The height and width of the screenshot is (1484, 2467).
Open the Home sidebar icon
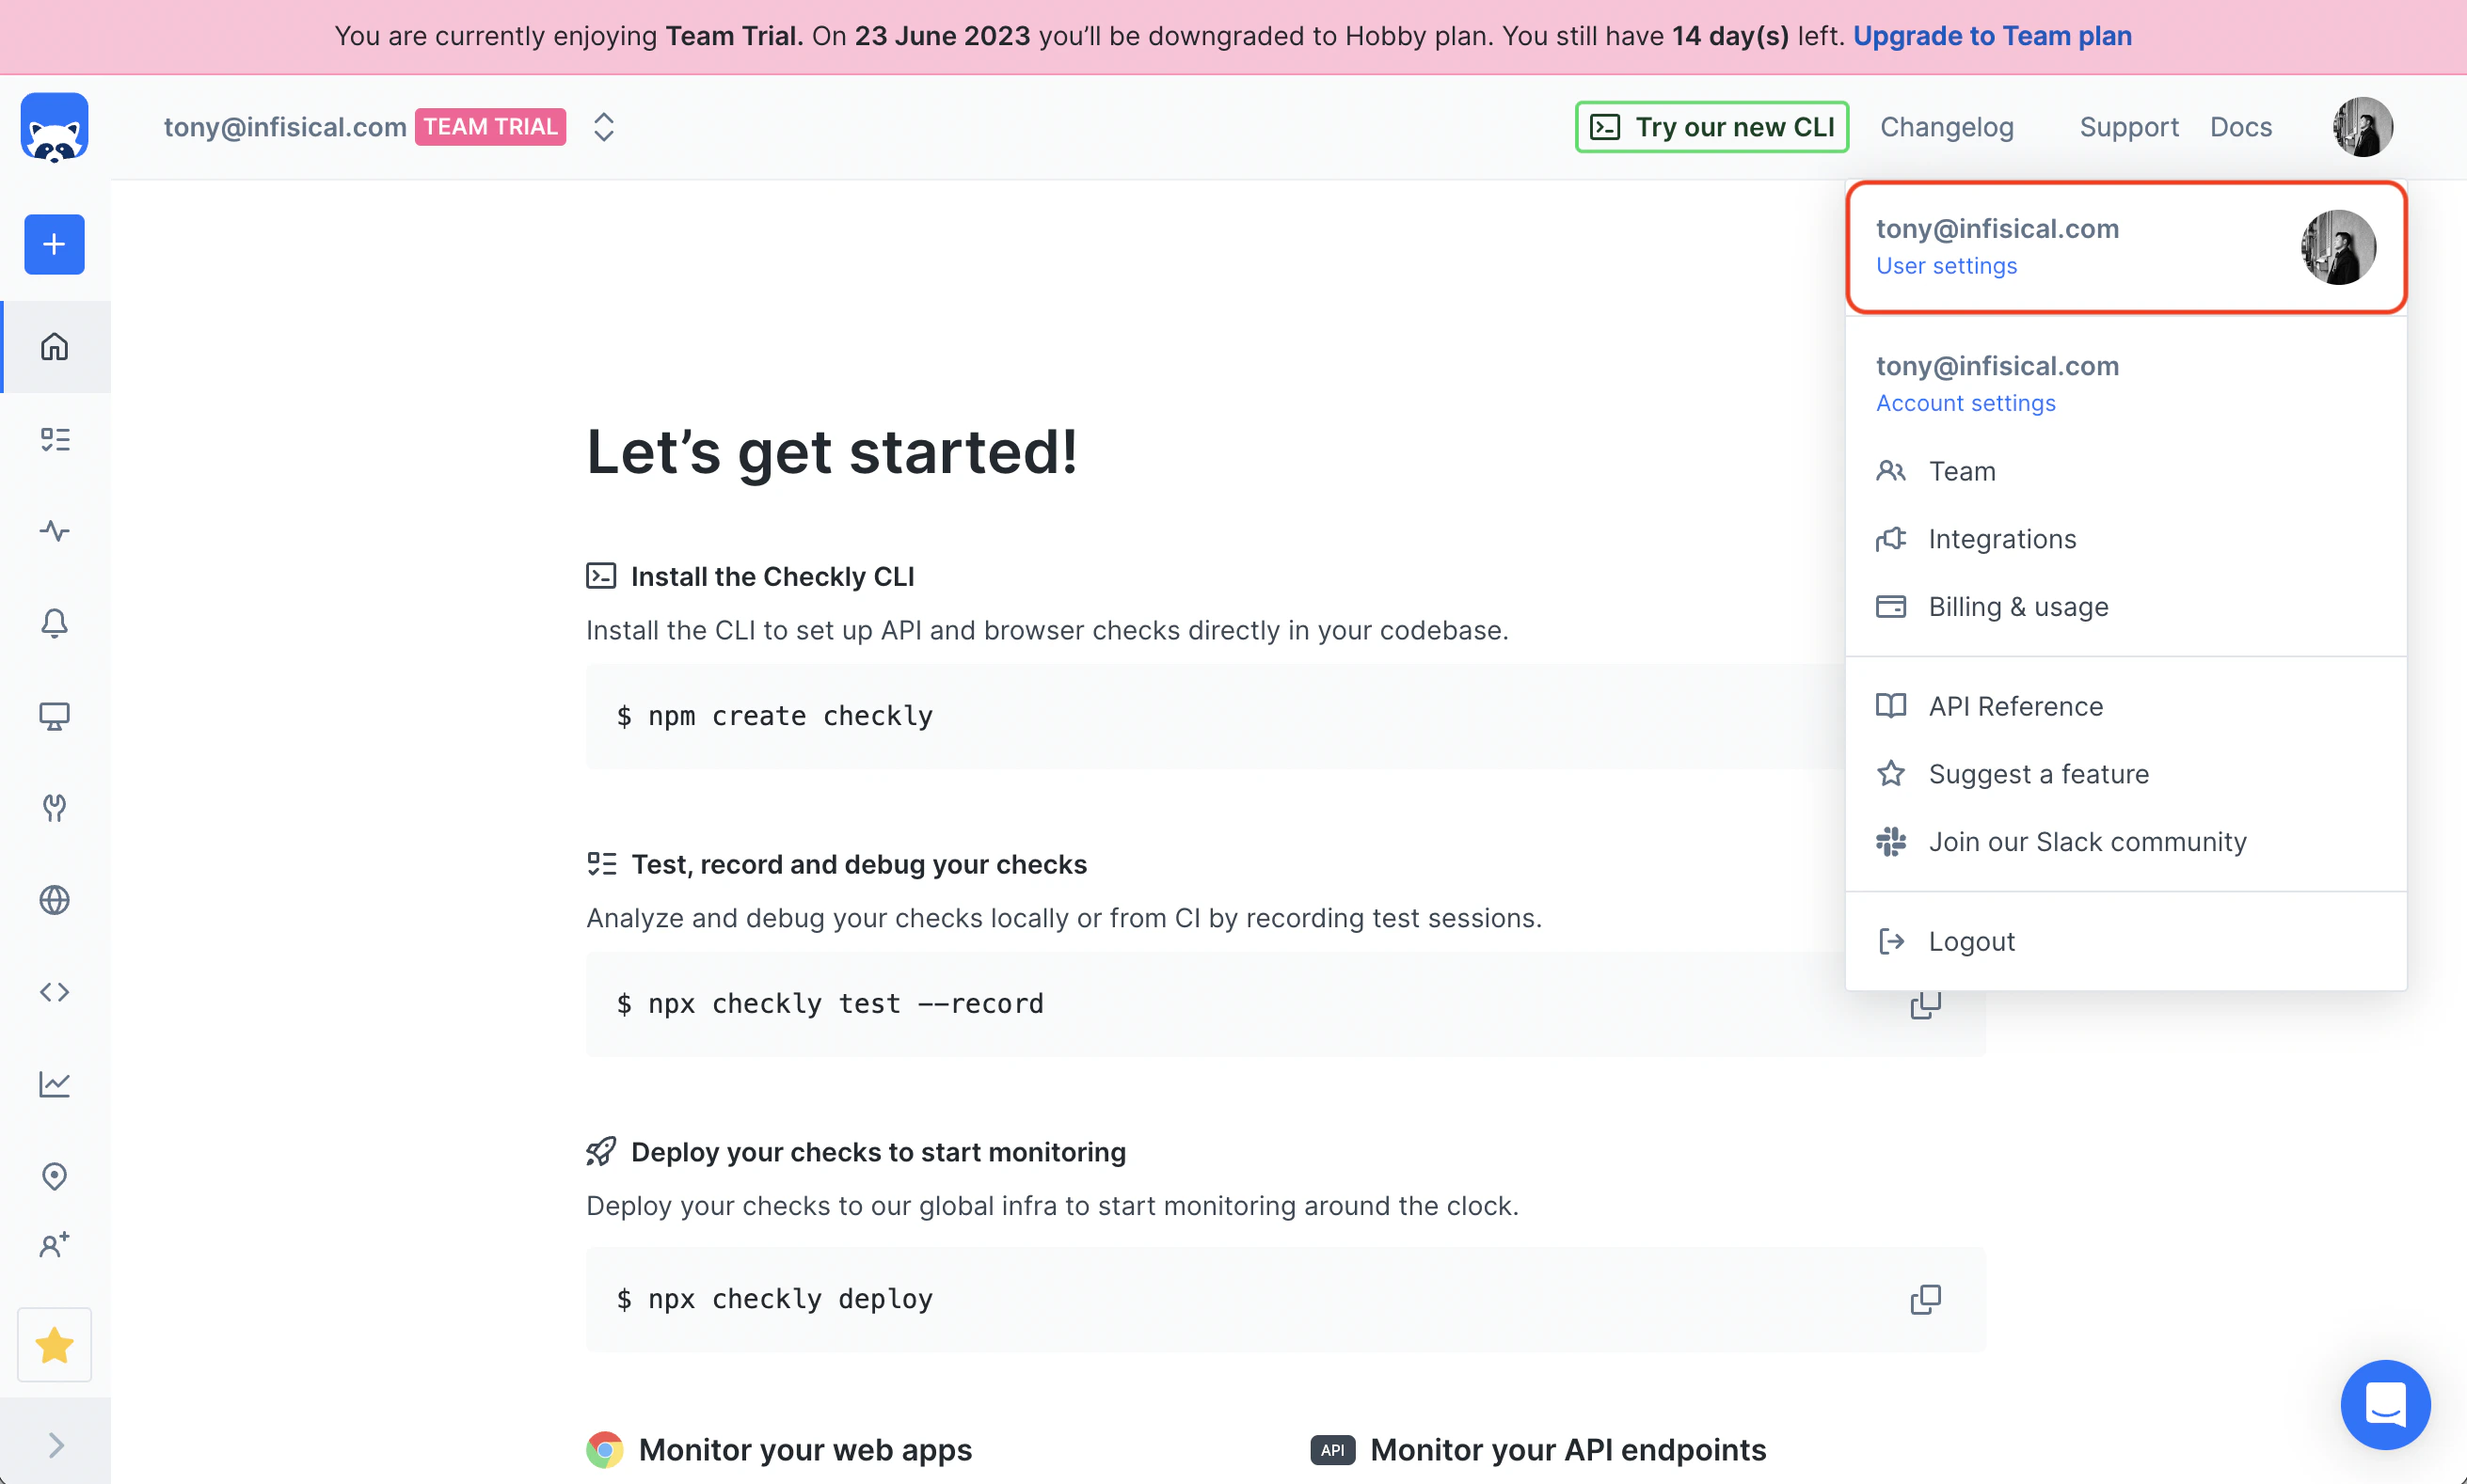point(54,347)
